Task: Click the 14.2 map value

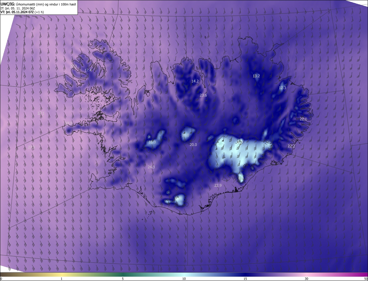Action: click(x=195, y=81)
